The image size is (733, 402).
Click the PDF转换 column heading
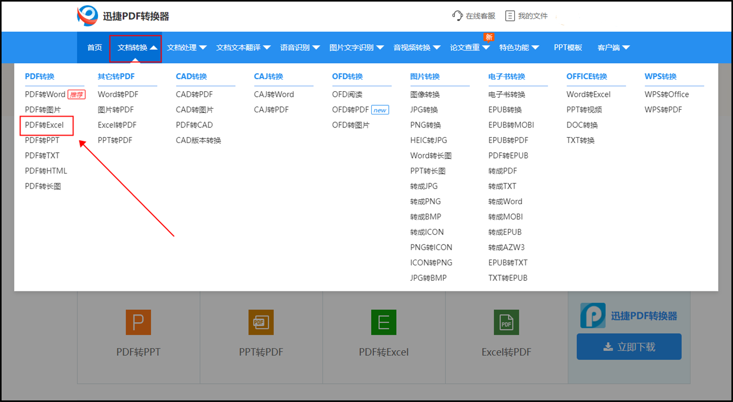pyautogui.click(x=39, y=77)
